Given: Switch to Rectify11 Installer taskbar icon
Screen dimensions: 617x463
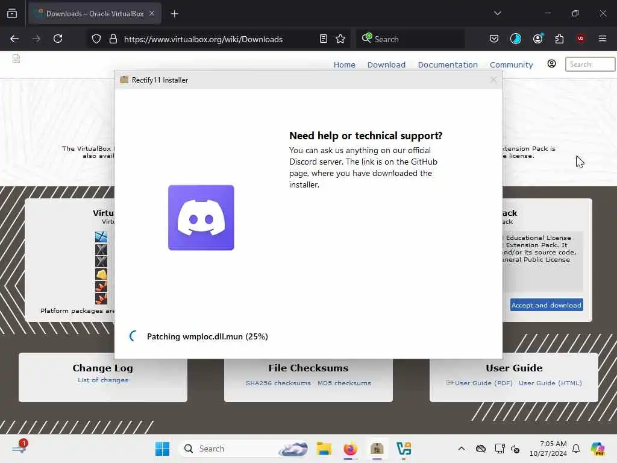Looking at the screenshot, I should click(x=377, y=449).
